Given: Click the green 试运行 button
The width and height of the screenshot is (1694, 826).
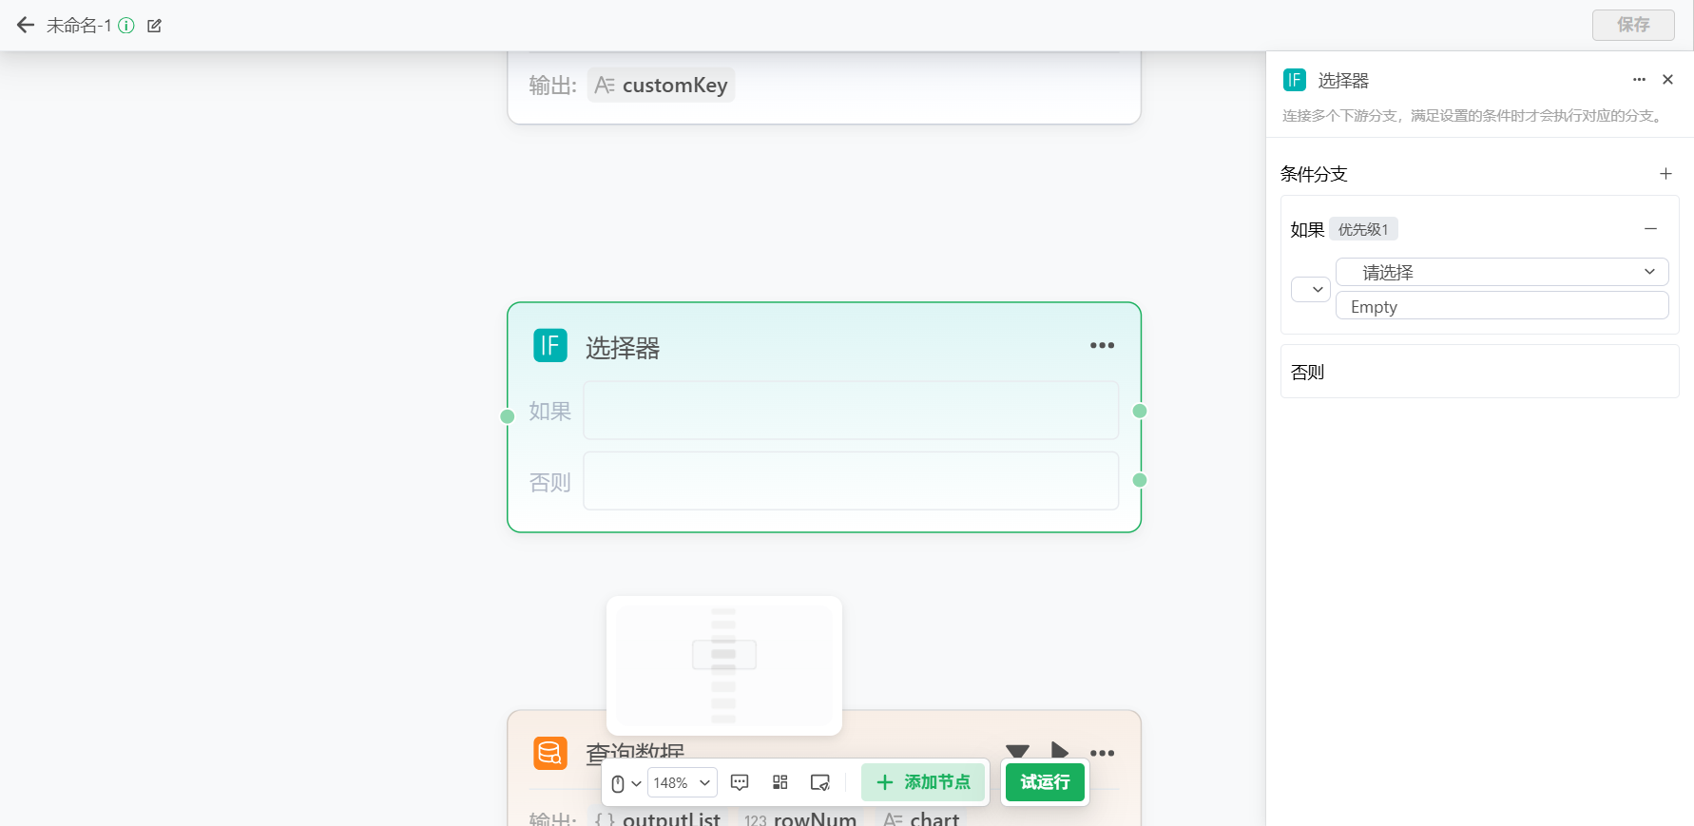Looking at the screenshot, I should point(1045,782).
